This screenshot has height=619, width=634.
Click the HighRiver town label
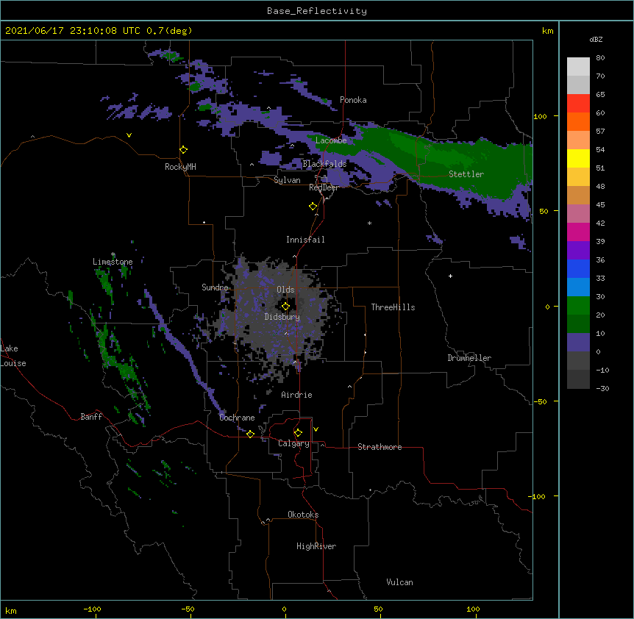point(316,546)
